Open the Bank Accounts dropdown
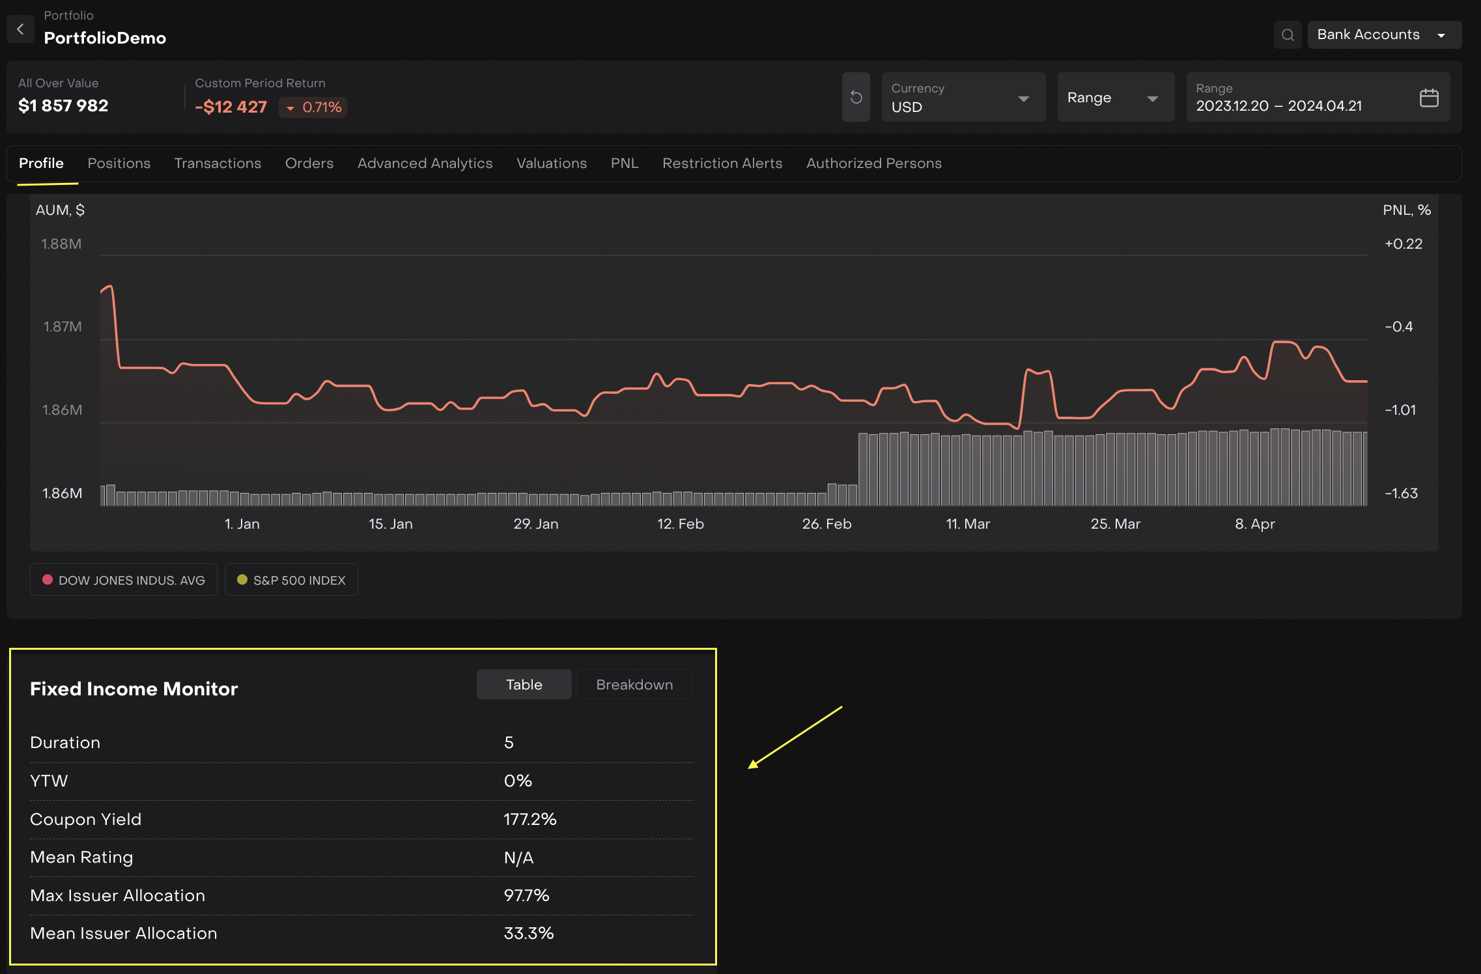Screen dimensions: 1481x974 click(x=1383, y=35)
